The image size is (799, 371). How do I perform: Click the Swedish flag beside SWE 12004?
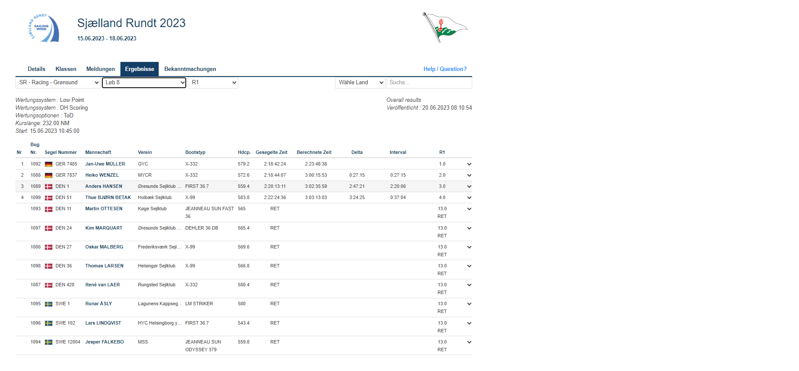(x=49, y=342)
